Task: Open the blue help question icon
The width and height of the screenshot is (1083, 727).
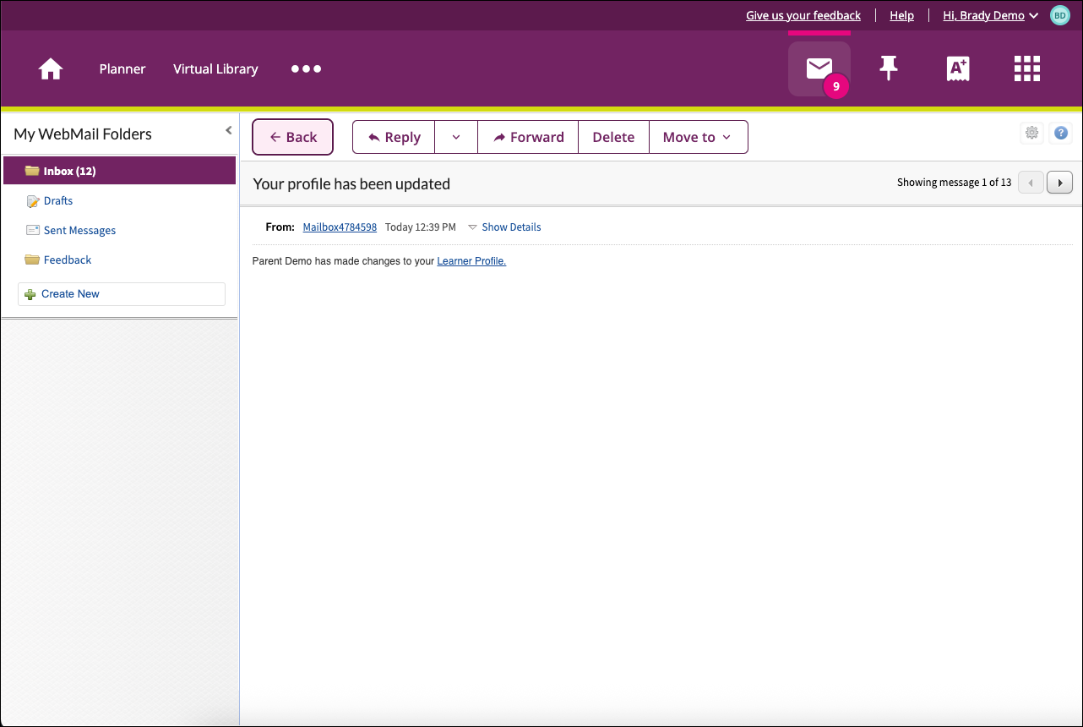Action: [1061, 133]
